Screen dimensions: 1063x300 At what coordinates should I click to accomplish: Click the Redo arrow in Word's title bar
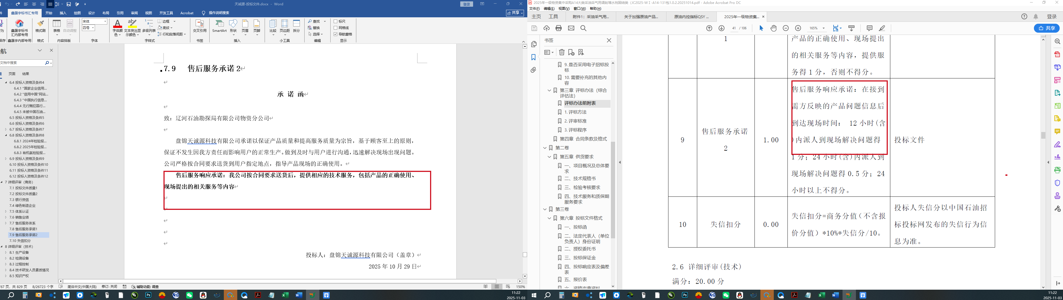click(18, 4)
